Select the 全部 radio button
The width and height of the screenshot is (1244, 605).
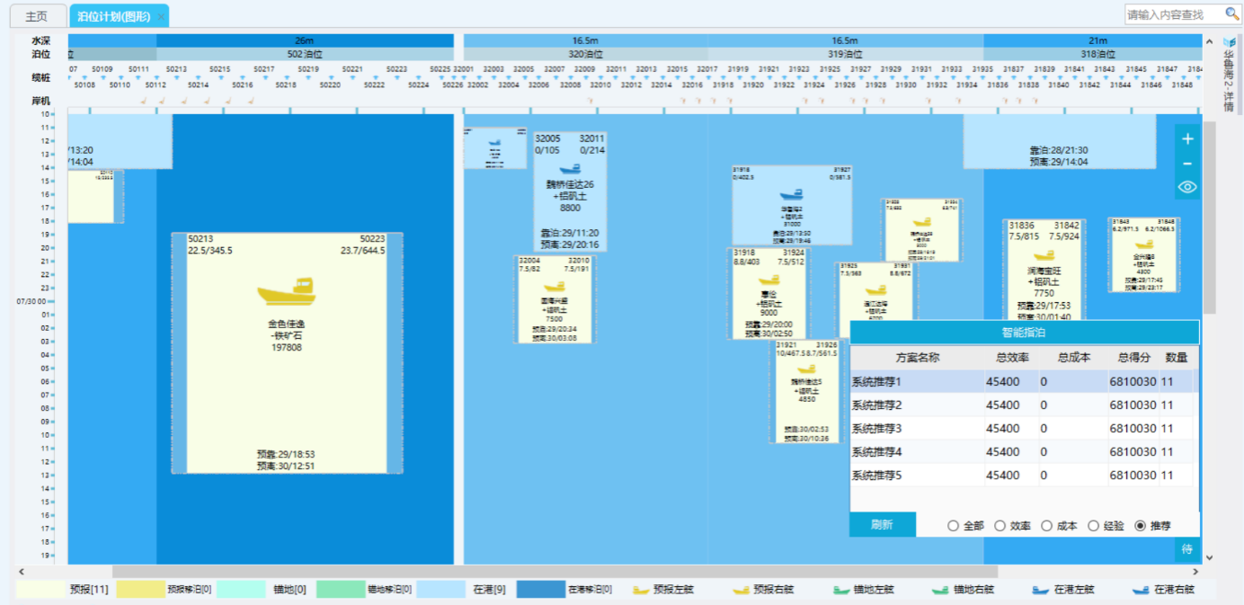(x=953, y=526)
